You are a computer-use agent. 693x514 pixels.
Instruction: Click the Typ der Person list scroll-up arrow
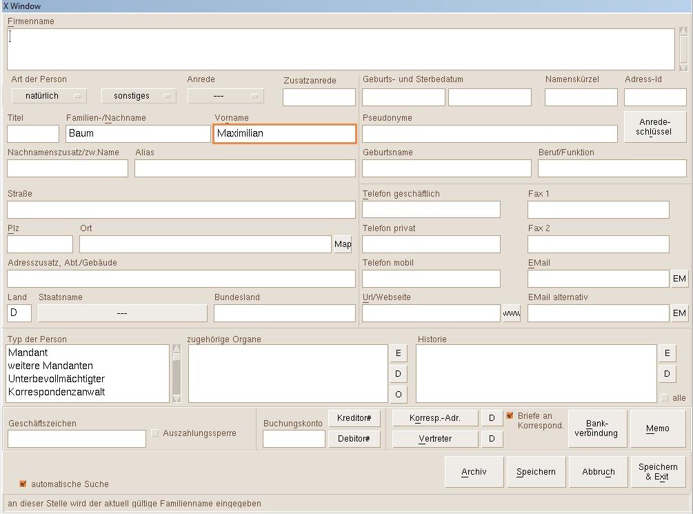177,349
